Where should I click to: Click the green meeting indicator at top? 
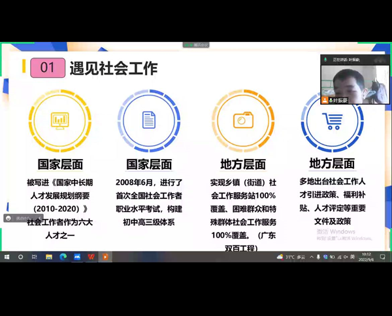[x=195, y=45]
